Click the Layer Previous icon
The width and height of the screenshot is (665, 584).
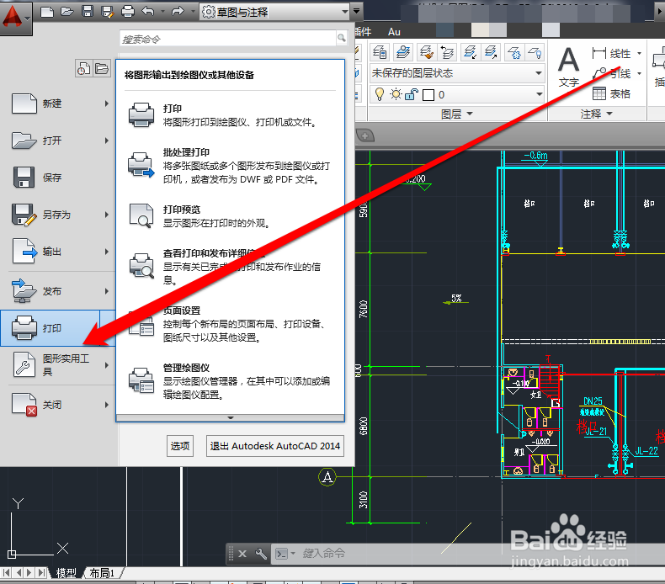(x=447, y=52)
